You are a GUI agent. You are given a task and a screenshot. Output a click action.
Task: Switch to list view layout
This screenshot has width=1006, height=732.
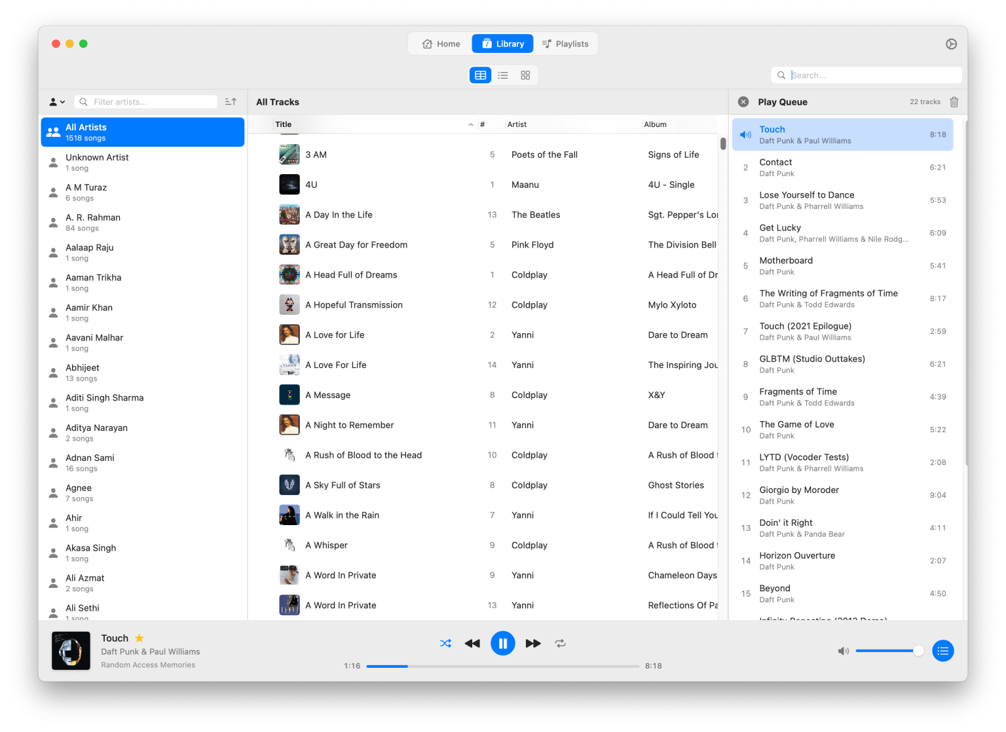pyautogui.click(x=503, y=75)
